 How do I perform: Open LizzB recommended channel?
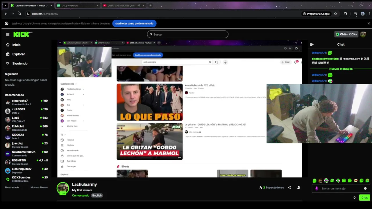coord(26,120)
